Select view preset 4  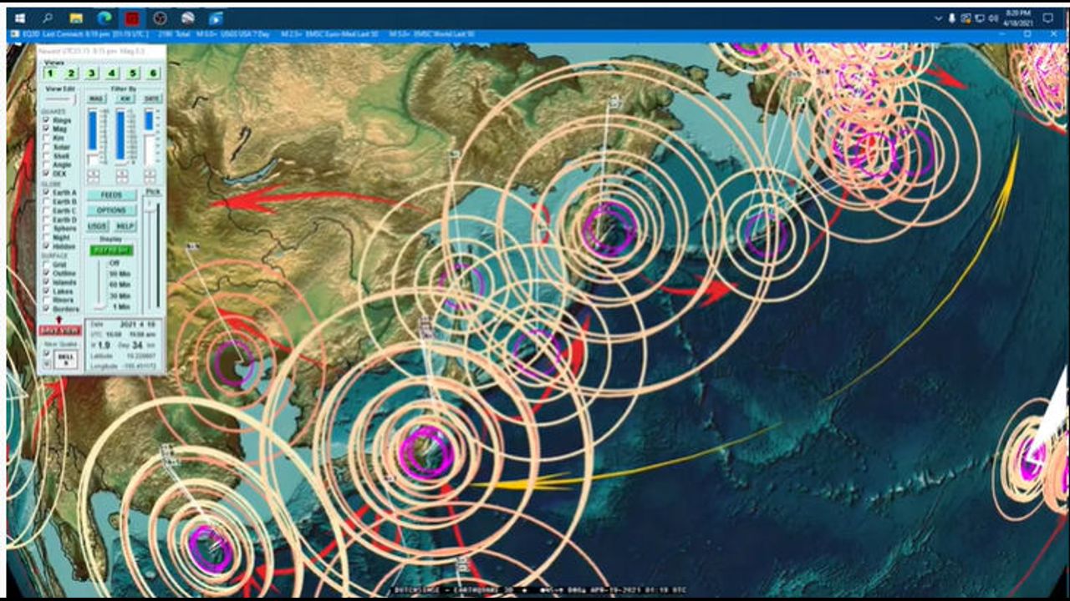point(112,73)
